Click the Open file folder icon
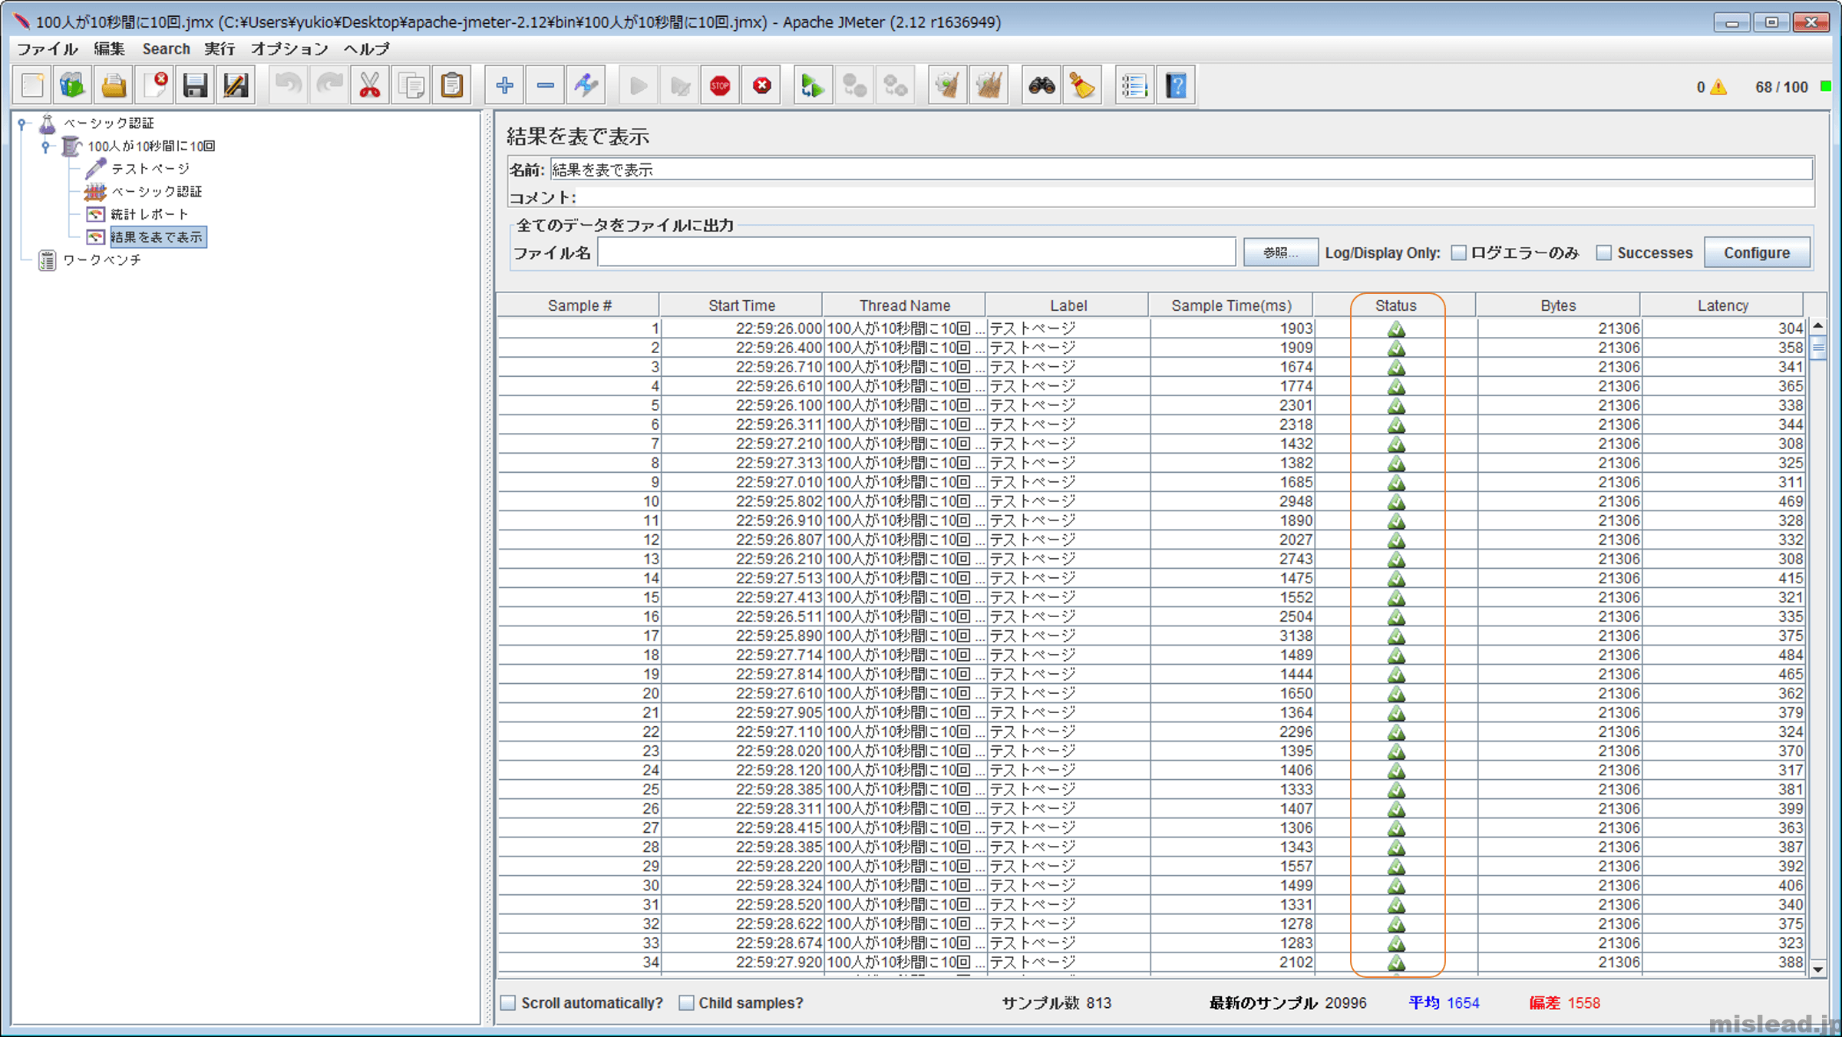Image resolution: width=1842 pixels, height=1037 pixels. [x=114, y=85]
